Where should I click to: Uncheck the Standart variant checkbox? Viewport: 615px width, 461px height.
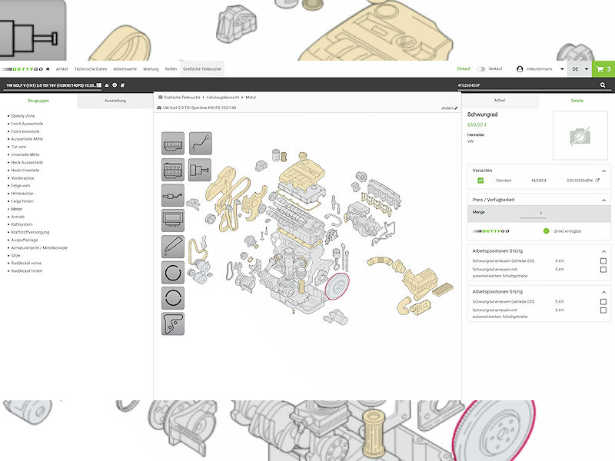[480, 181]
